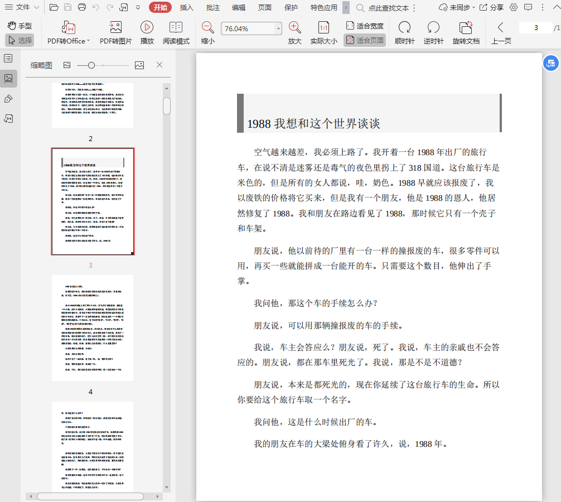The width and height of the screenshot is (561, 502).
Task: Close the 缩略图 thumbnail panel
Action: [x=159, y=65]
